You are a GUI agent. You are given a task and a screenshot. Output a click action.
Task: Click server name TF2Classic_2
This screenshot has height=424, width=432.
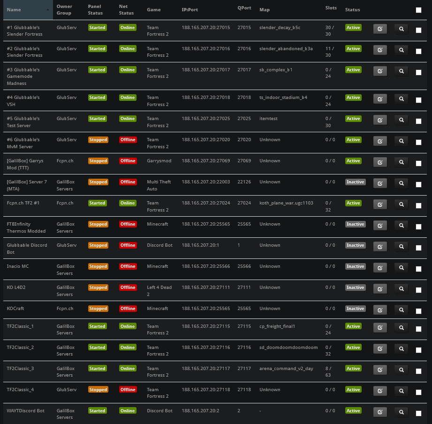20,348
